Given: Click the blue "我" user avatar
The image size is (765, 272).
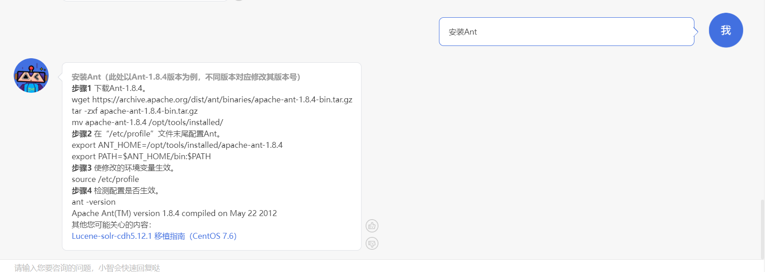Looking at the screenshot, I should point(726,30).
